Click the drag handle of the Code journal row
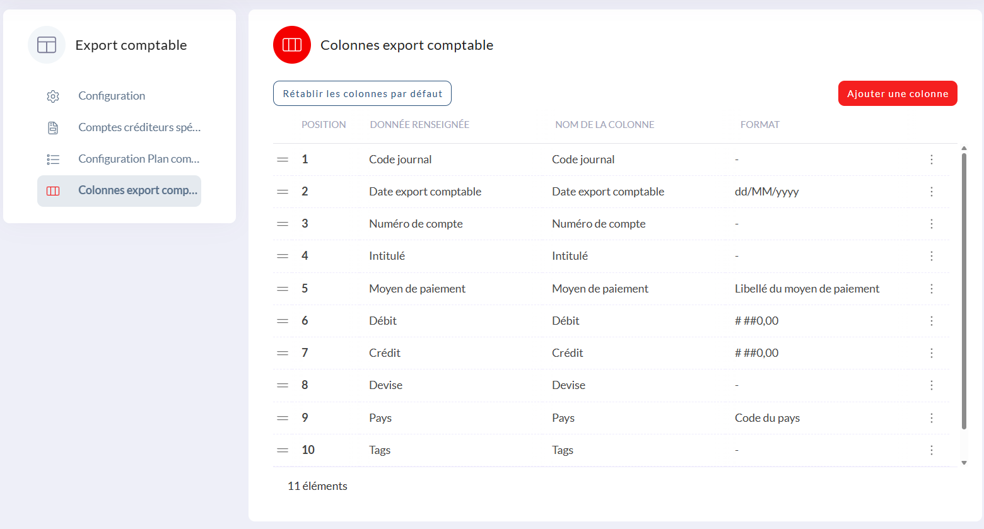The image size is (984, 529). (283, 160)
